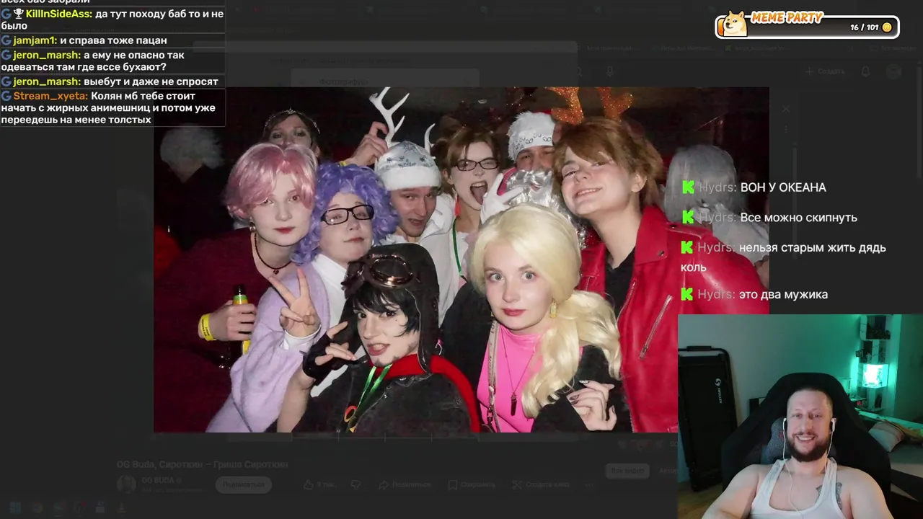Viewport: 923px width, 519px height.
Task: Open the panel's vertical three-dot menu
Action: [786, 130]
